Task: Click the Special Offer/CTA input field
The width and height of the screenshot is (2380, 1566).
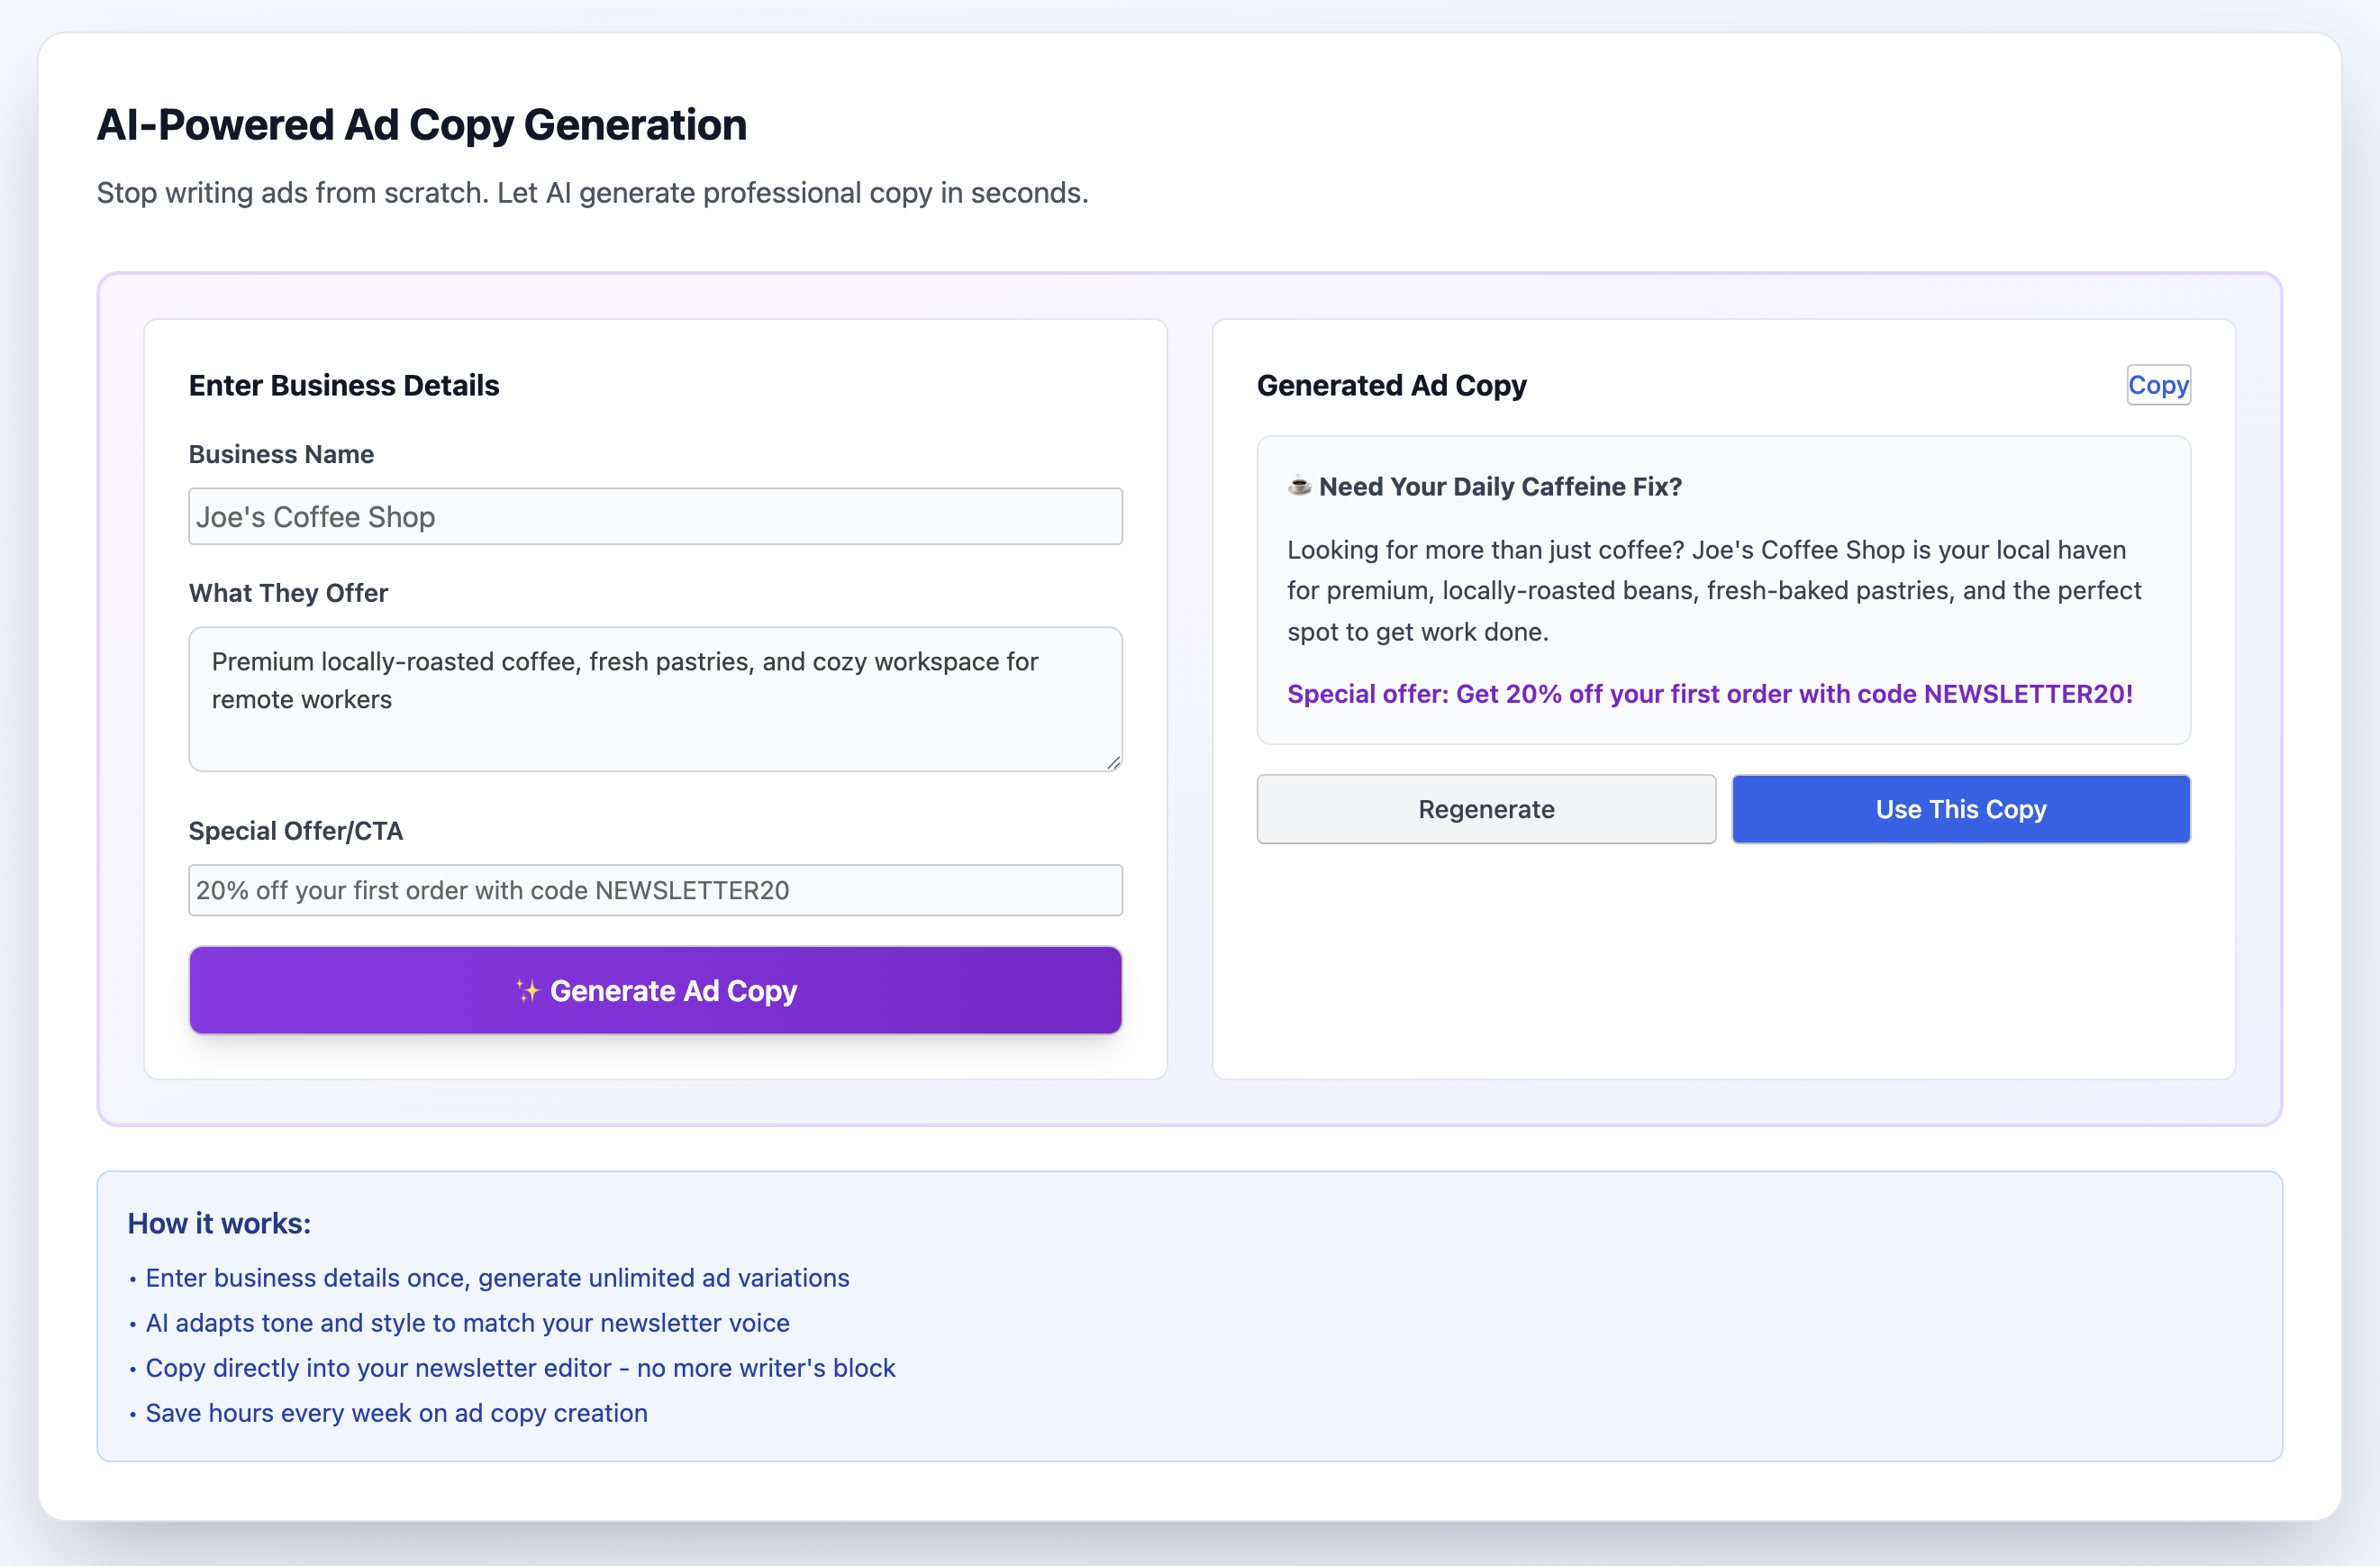Action: [x=655, y=890]
